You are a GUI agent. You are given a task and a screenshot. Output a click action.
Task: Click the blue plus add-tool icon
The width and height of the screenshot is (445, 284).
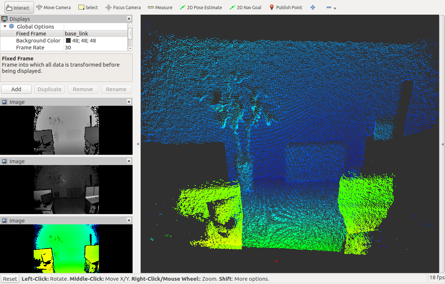coord(313,7)
